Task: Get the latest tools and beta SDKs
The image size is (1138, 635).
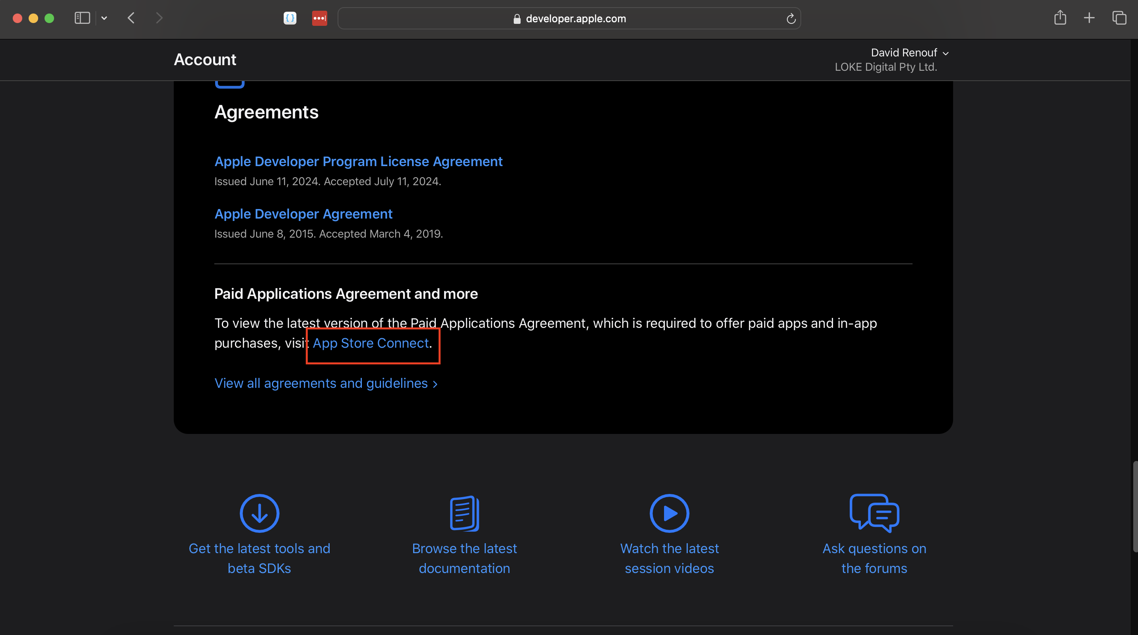Action: click(259, 558)
